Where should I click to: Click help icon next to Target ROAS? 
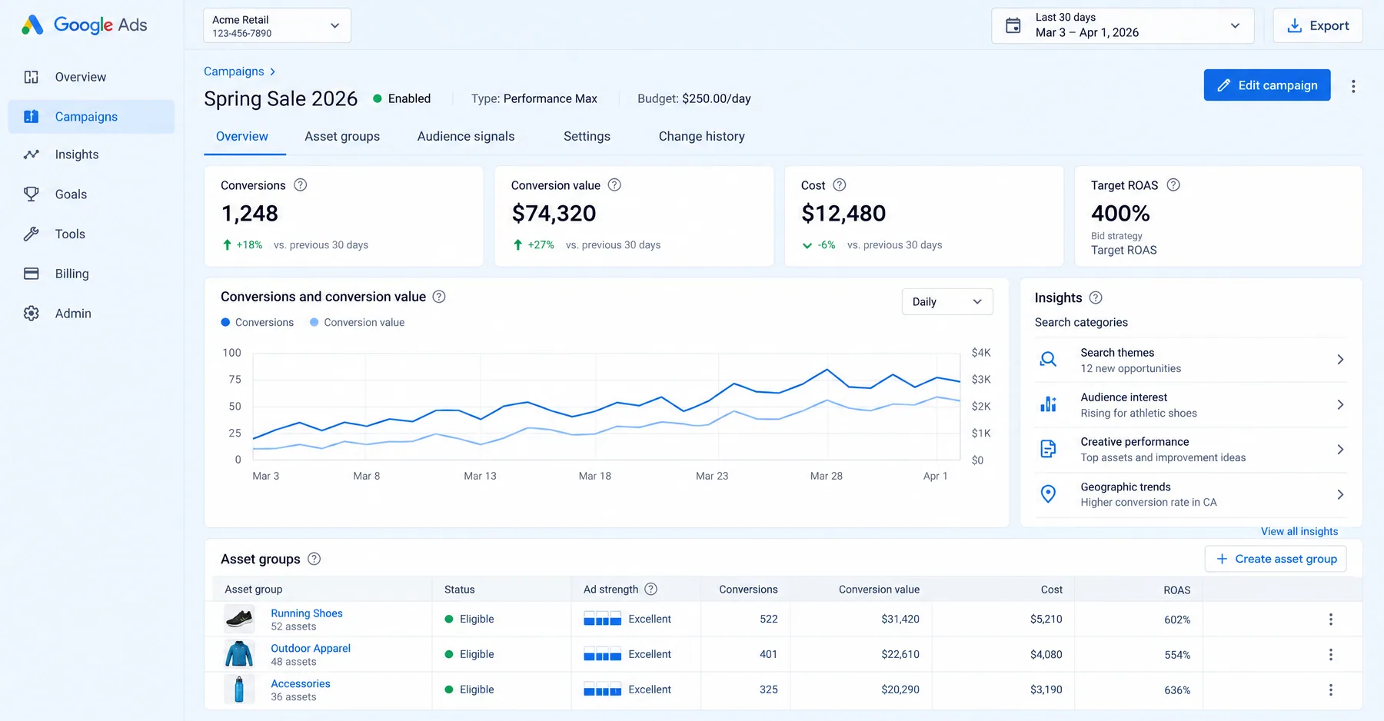[1173, 185]
